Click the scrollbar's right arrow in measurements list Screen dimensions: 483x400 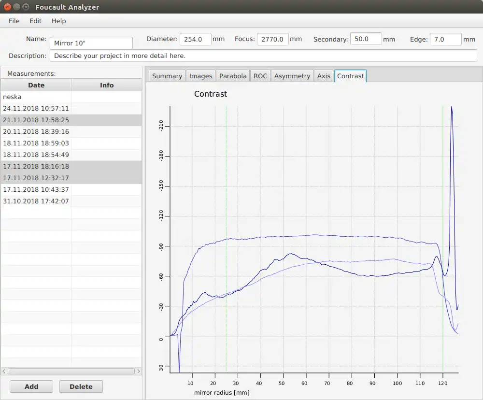[x=139, y=371]
